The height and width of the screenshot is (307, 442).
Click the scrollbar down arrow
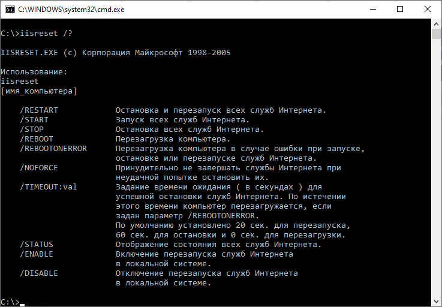tap(437, 302)
